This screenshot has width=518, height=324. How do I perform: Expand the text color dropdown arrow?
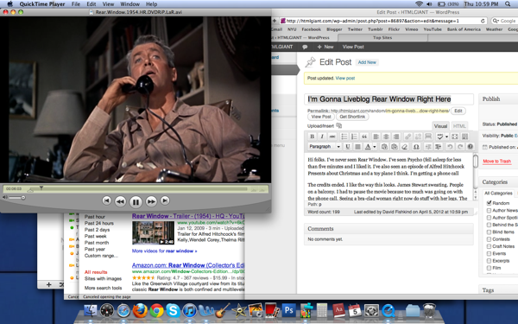coord(375,147)
